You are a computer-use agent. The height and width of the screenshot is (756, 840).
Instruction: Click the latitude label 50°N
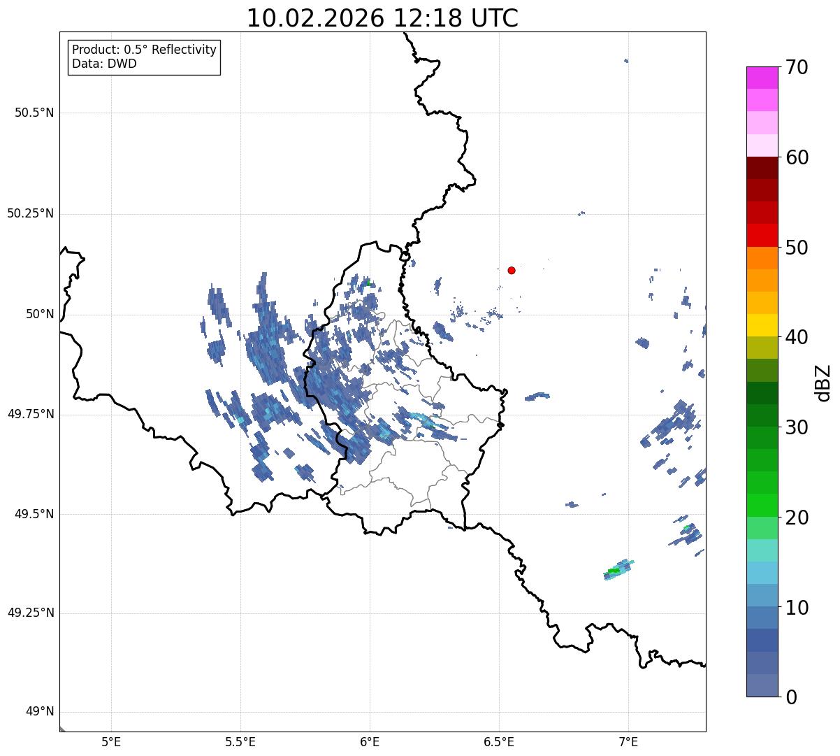click(x=40, y=314)
